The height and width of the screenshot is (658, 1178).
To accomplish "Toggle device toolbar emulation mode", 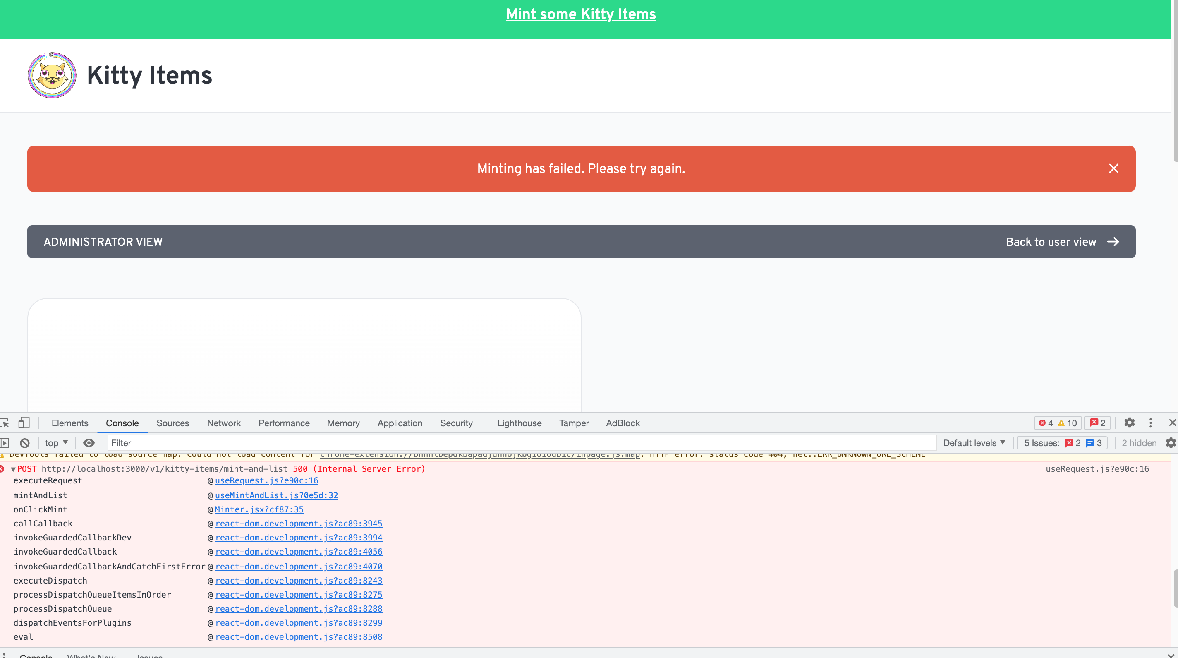I will (x=24, y=423).
